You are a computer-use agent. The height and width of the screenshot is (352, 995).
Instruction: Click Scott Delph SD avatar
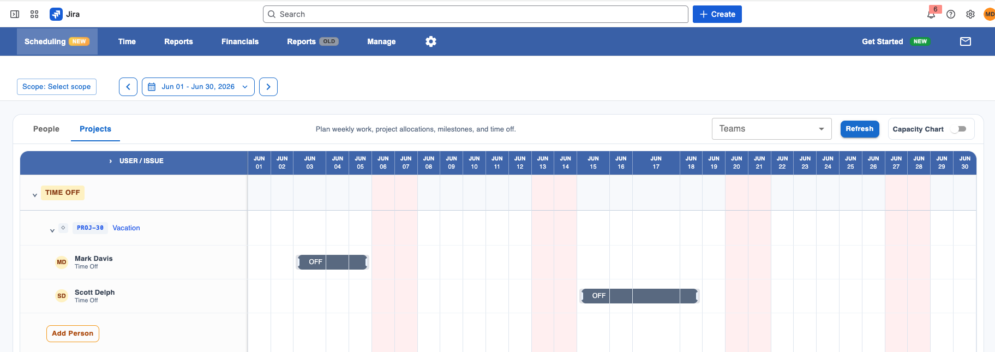pyautogui.click(x=62, y=296)
